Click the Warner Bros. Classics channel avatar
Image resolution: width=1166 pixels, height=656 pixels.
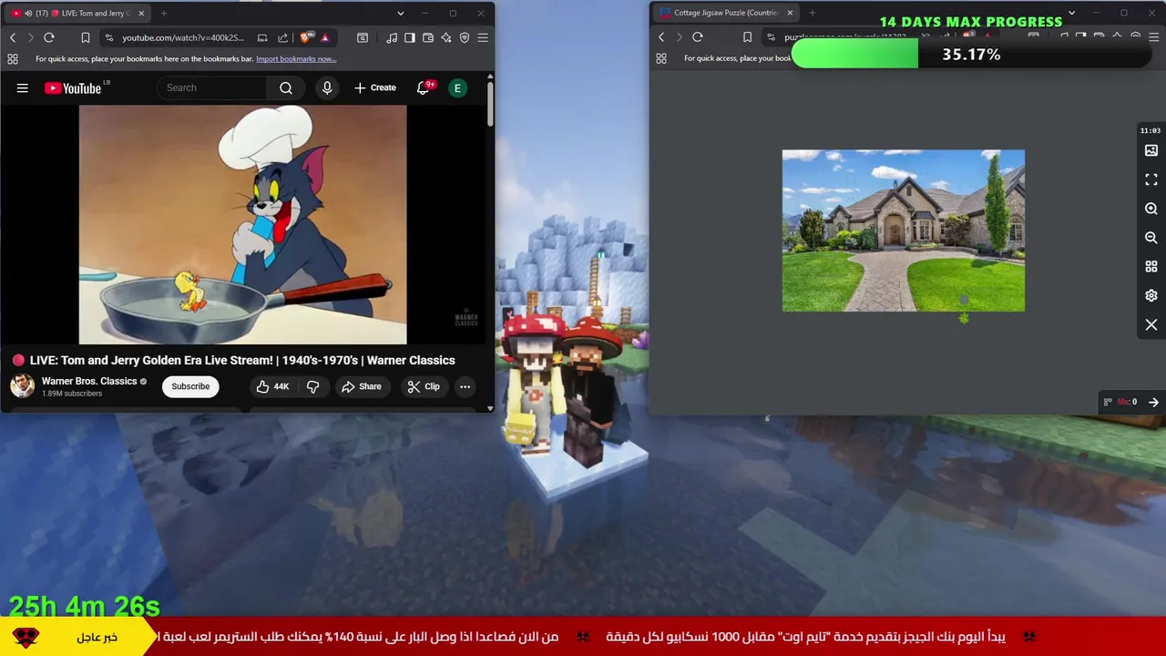tap(23, 386)
